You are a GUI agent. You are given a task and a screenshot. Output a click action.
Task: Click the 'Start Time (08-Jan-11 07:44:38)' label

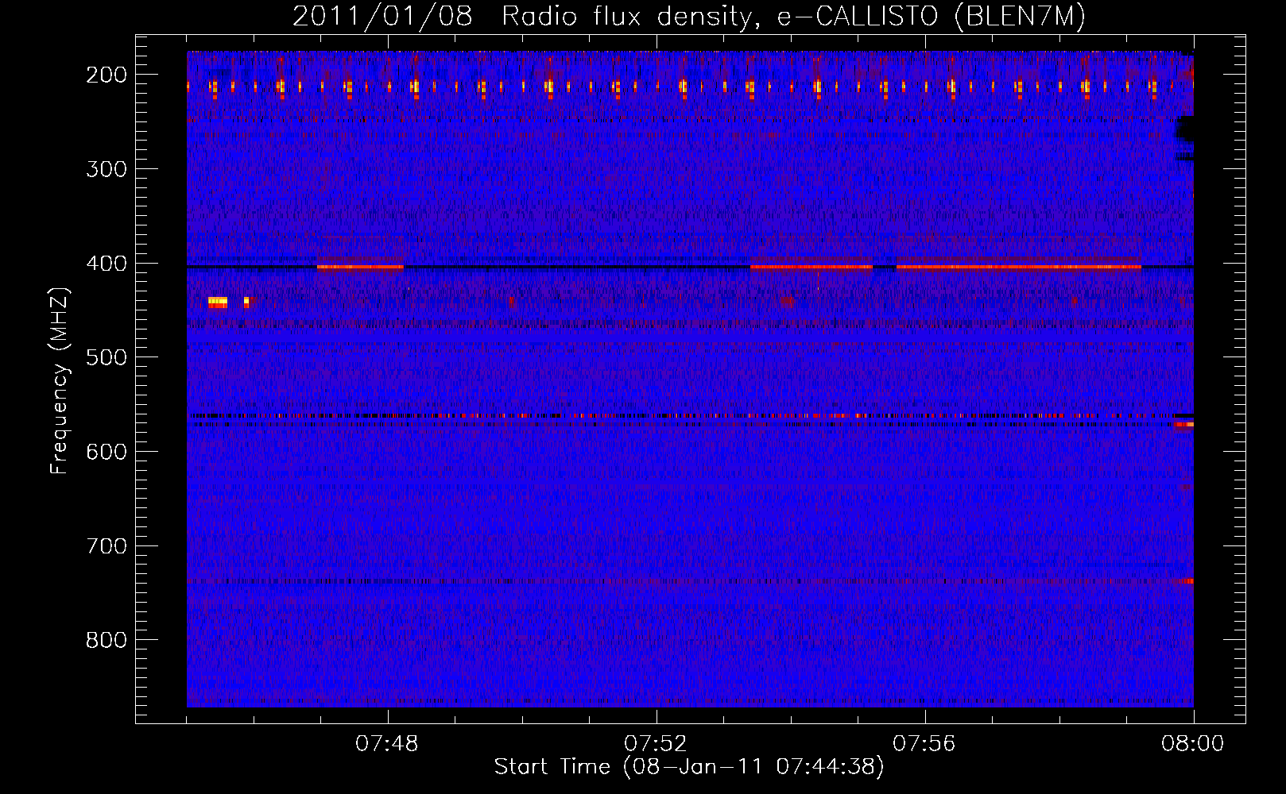tap(689, 767)
